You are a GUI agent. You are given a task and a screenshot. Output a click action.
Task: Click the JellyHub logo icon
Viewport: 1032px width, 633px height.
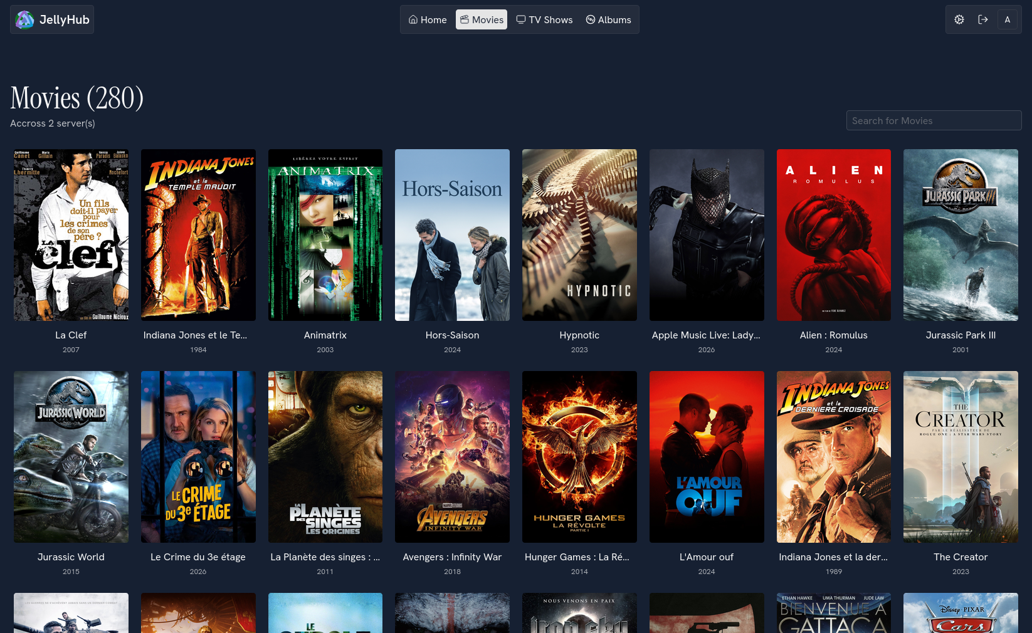click(x=24, y=19)
